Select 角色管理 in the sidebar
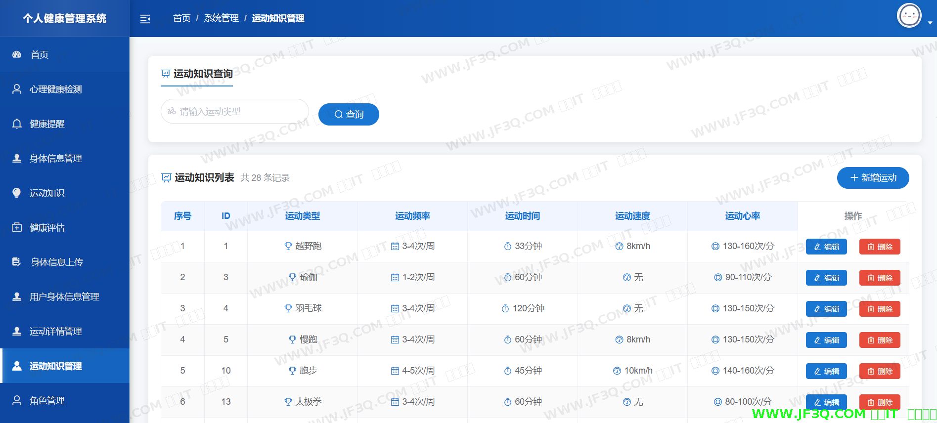937x423 pixels. click(47, 401)
